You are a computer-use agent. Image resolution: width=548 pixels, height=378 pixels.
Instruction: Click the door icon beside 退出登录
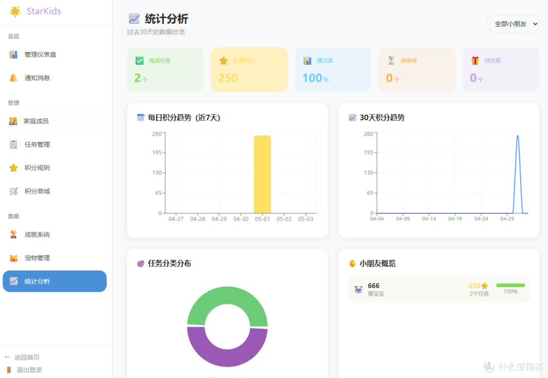point(9,370)
